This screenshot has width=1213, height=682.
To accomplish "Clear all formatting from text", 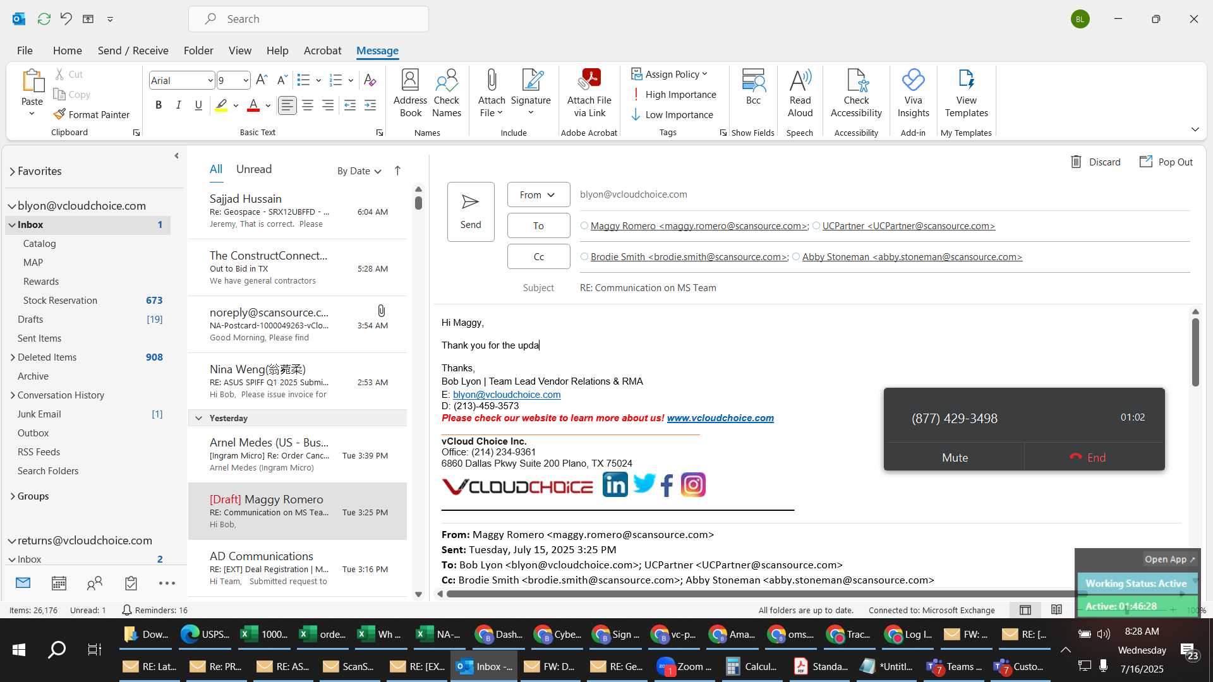I will [x=370, y=80].
